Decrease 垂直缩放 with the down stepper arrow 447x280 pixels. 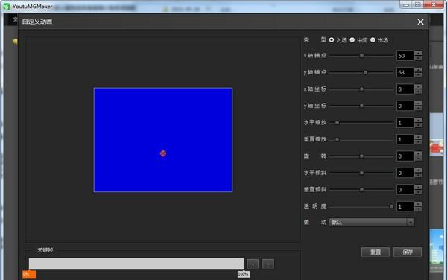tap(418, 141)
